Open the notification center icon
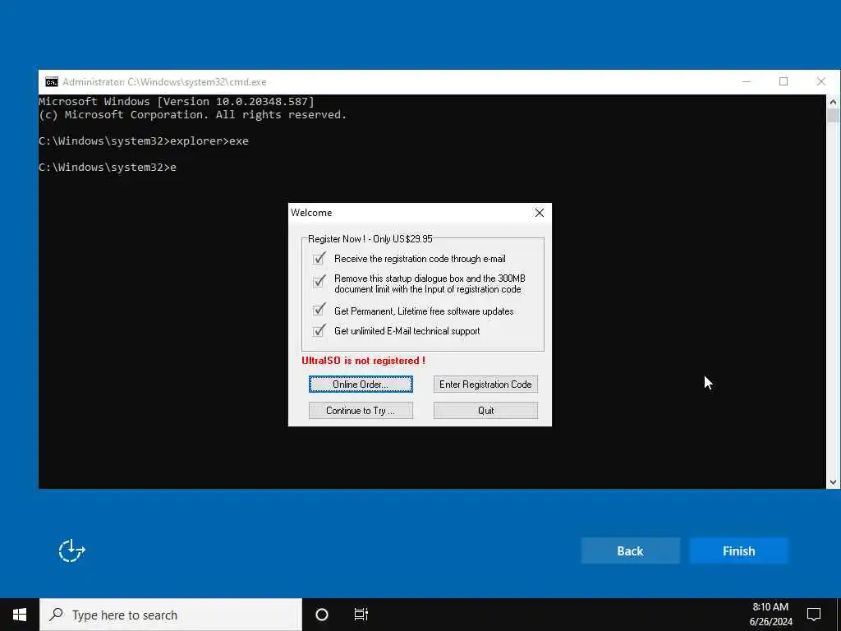The height and width of the screenshot is (631, 841). click(814, 614)
